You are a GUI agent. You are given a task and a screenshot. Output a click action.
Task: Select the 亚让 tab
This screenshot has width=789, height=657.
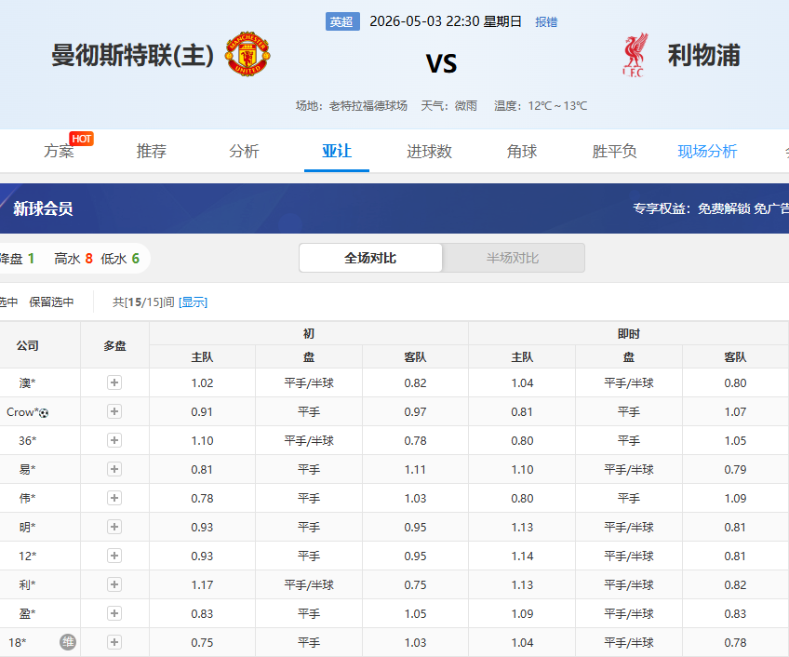337,151
